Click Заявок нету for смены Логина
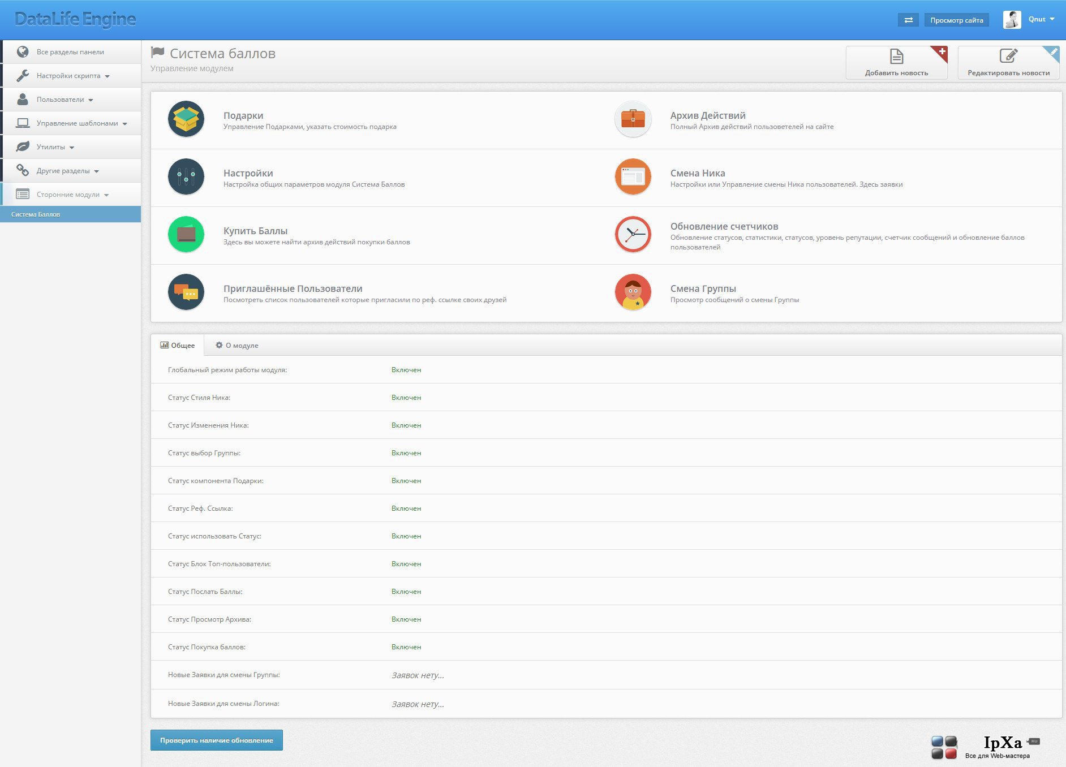This screenshot has height=767, width=1066. point(418,704)
